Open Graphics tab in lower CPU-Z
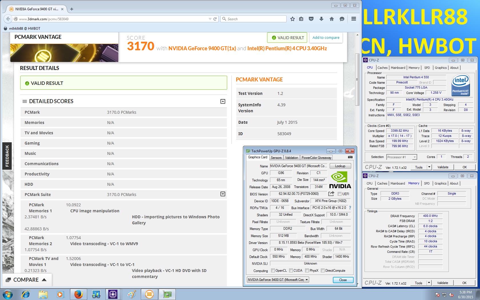Screen dimensions: 480x300 [440, 183]
